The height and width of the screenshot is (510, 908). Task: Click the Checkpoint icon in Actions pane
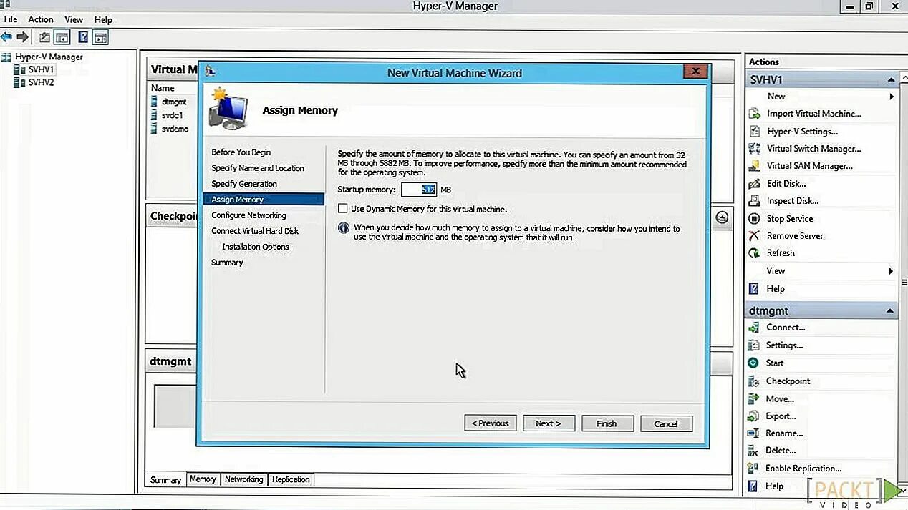pos(753,381)
